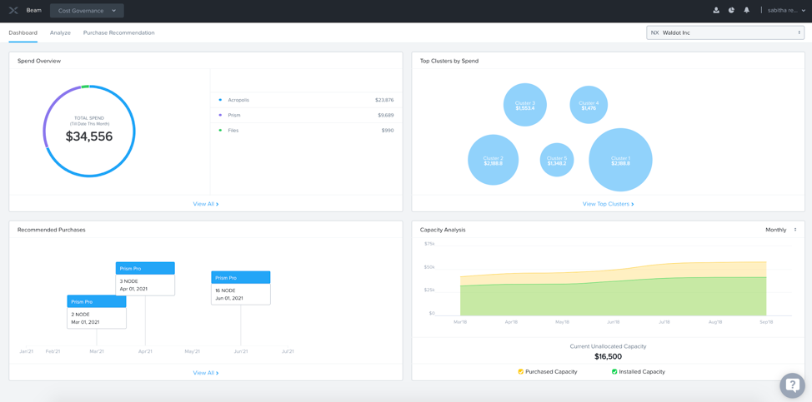Open the pie chart reports icon

point(731,11)
